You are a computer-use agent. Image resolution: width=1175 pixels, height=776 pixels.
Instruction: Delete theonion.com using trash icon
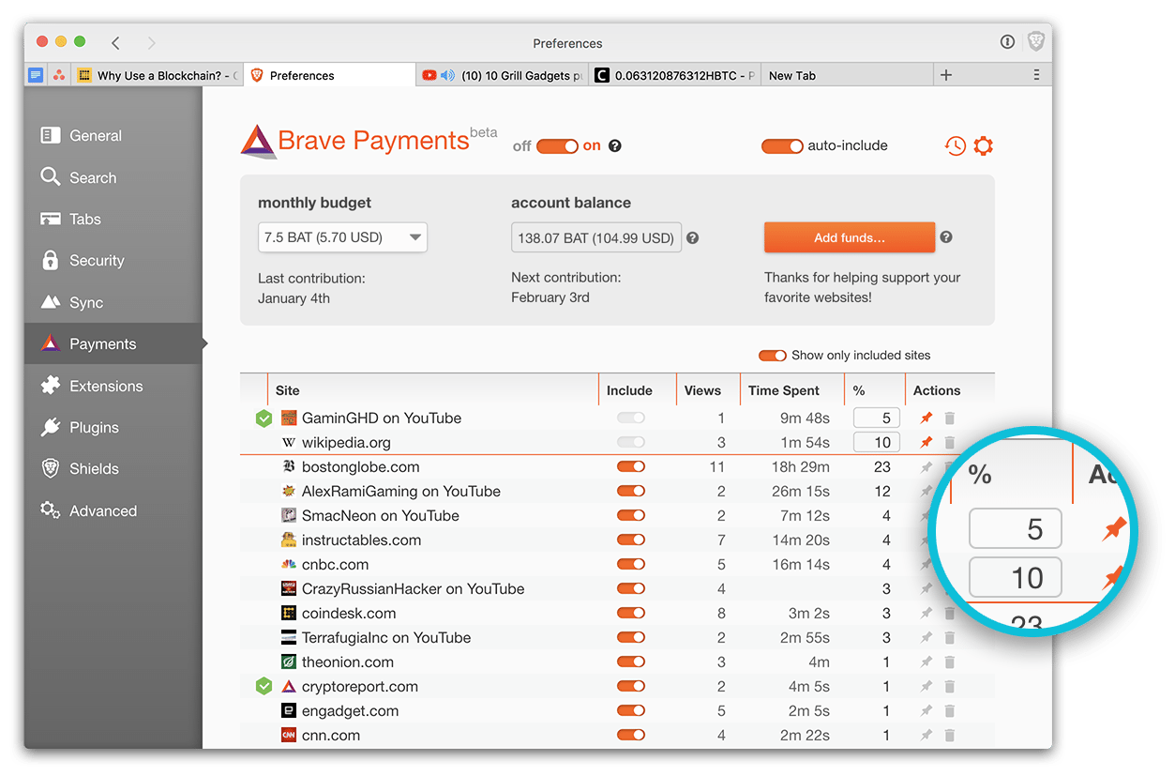[x=949, y=662]
